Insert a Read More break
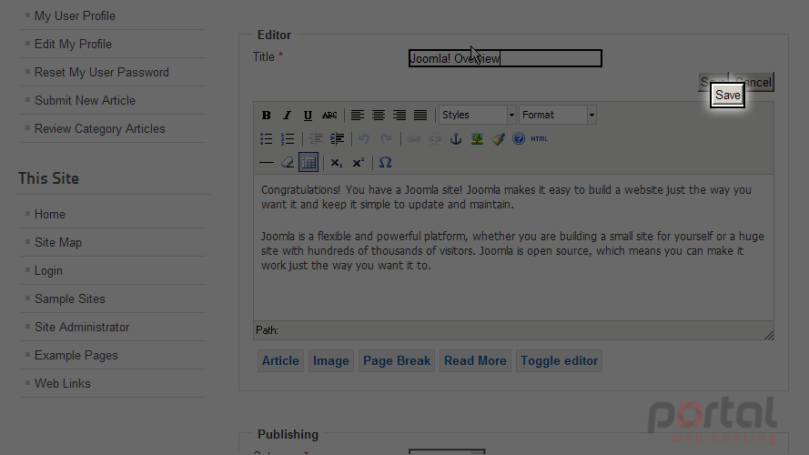The image size is (809, 455). [x=475, y=360]
